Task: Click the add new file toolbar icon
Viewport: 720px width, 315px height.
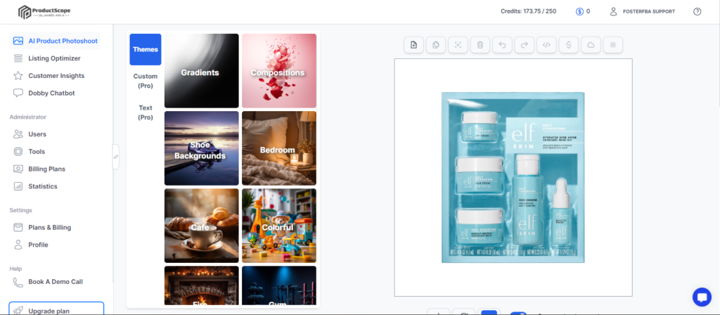Action: click(x=413, y=44)
